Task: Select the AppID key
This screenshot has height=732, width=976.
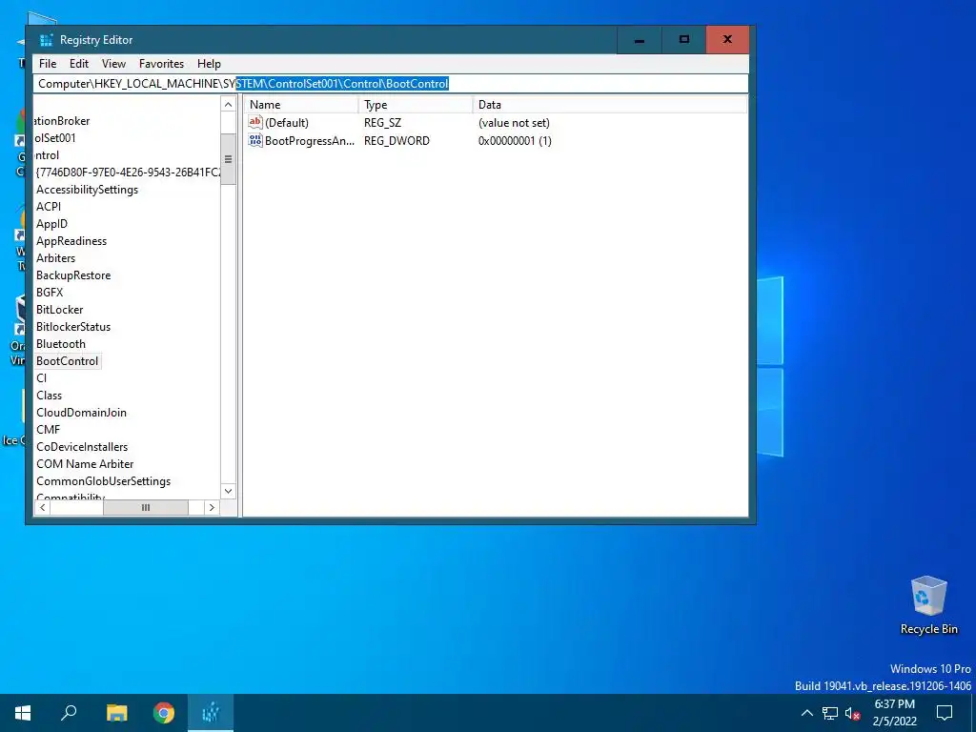Action: pos(51,223)
